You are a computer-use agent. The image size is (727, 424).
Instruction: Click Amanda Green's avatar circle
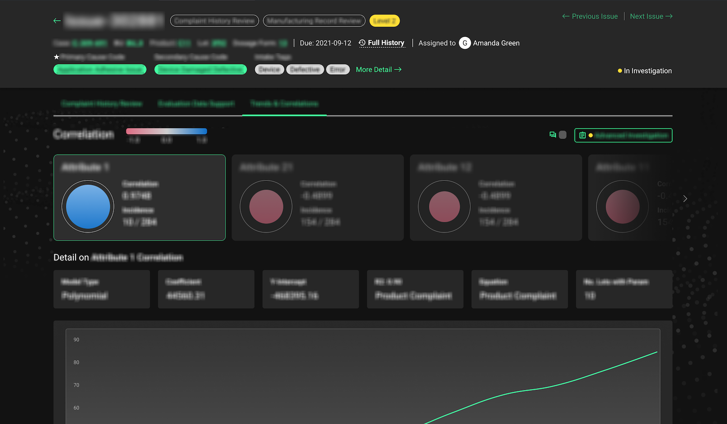[464, 43]
